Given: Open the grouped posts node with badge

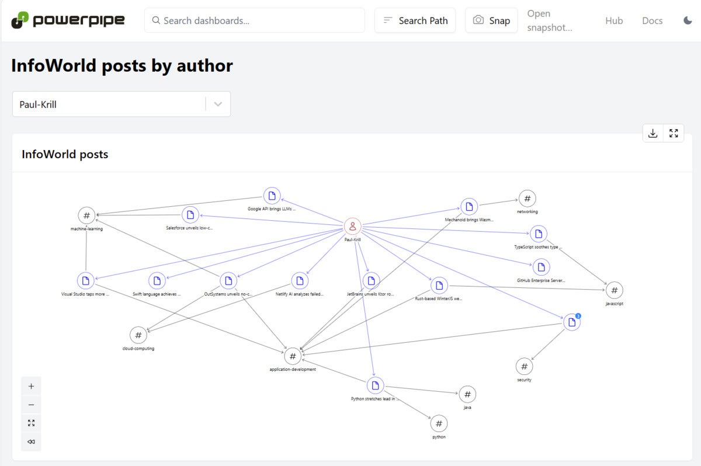Looking at the screenshot, I should pos(572,322).
